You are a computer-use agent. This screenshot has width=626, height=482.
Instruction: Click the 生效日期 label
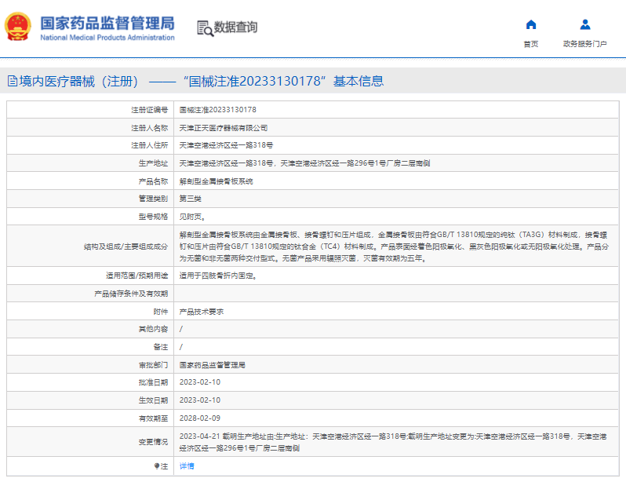tap(153, 400)
